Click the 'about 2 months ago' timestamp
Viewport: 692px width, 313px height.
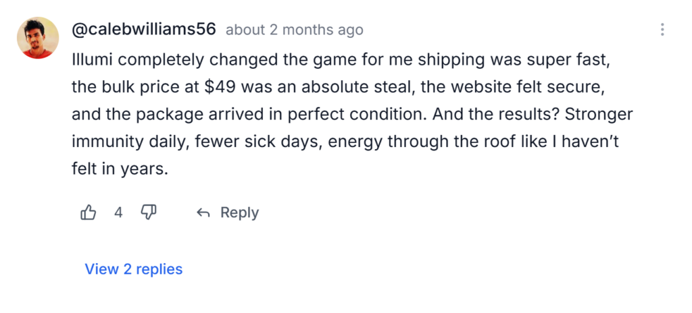click(294, 30)
